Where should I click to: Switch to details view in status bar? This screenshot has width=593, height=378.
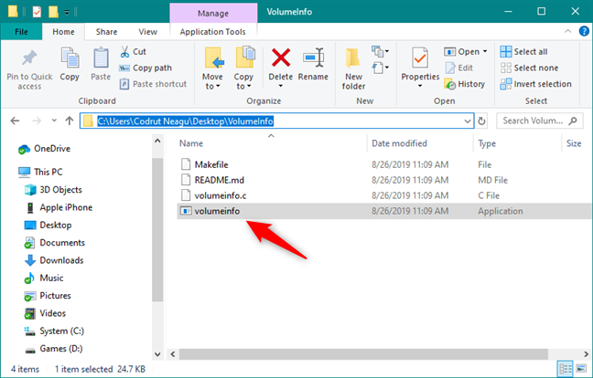click(566, 369)
